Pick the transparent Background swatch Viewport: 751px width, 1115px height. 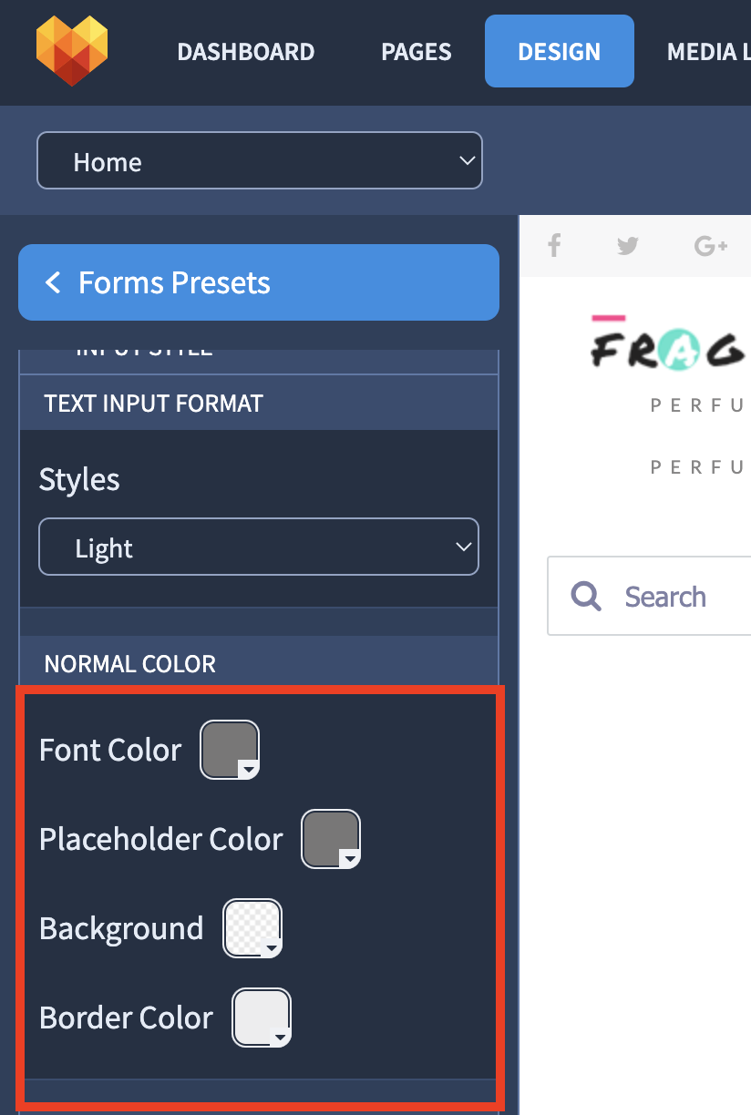coord(252,928)
